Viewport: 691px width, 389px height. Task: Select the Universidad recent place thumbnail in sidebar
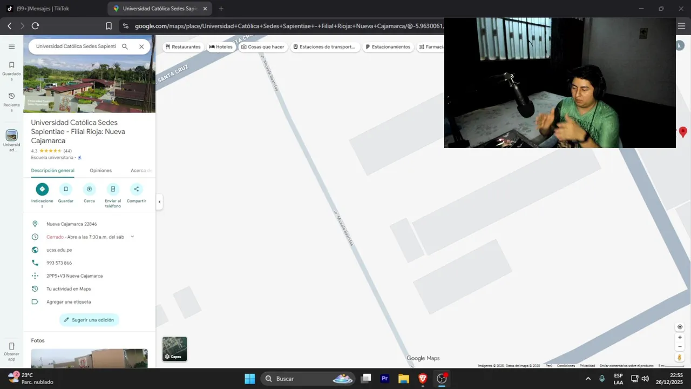click(x=11, y=136)
